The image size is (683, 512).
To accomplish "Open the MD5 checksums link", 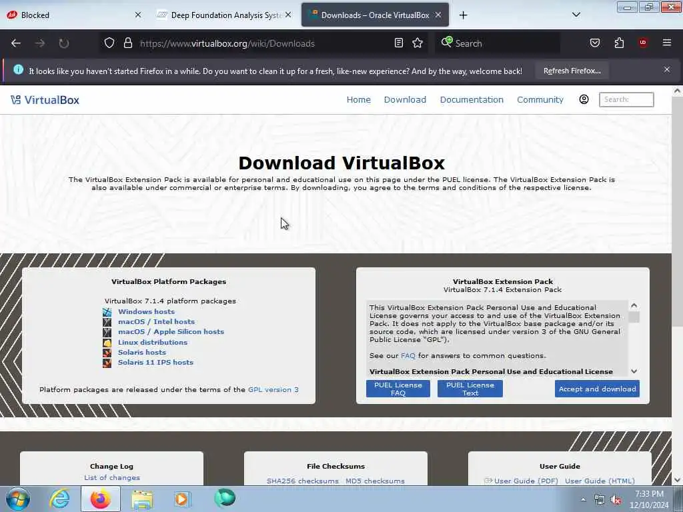I will click(375, 481).
